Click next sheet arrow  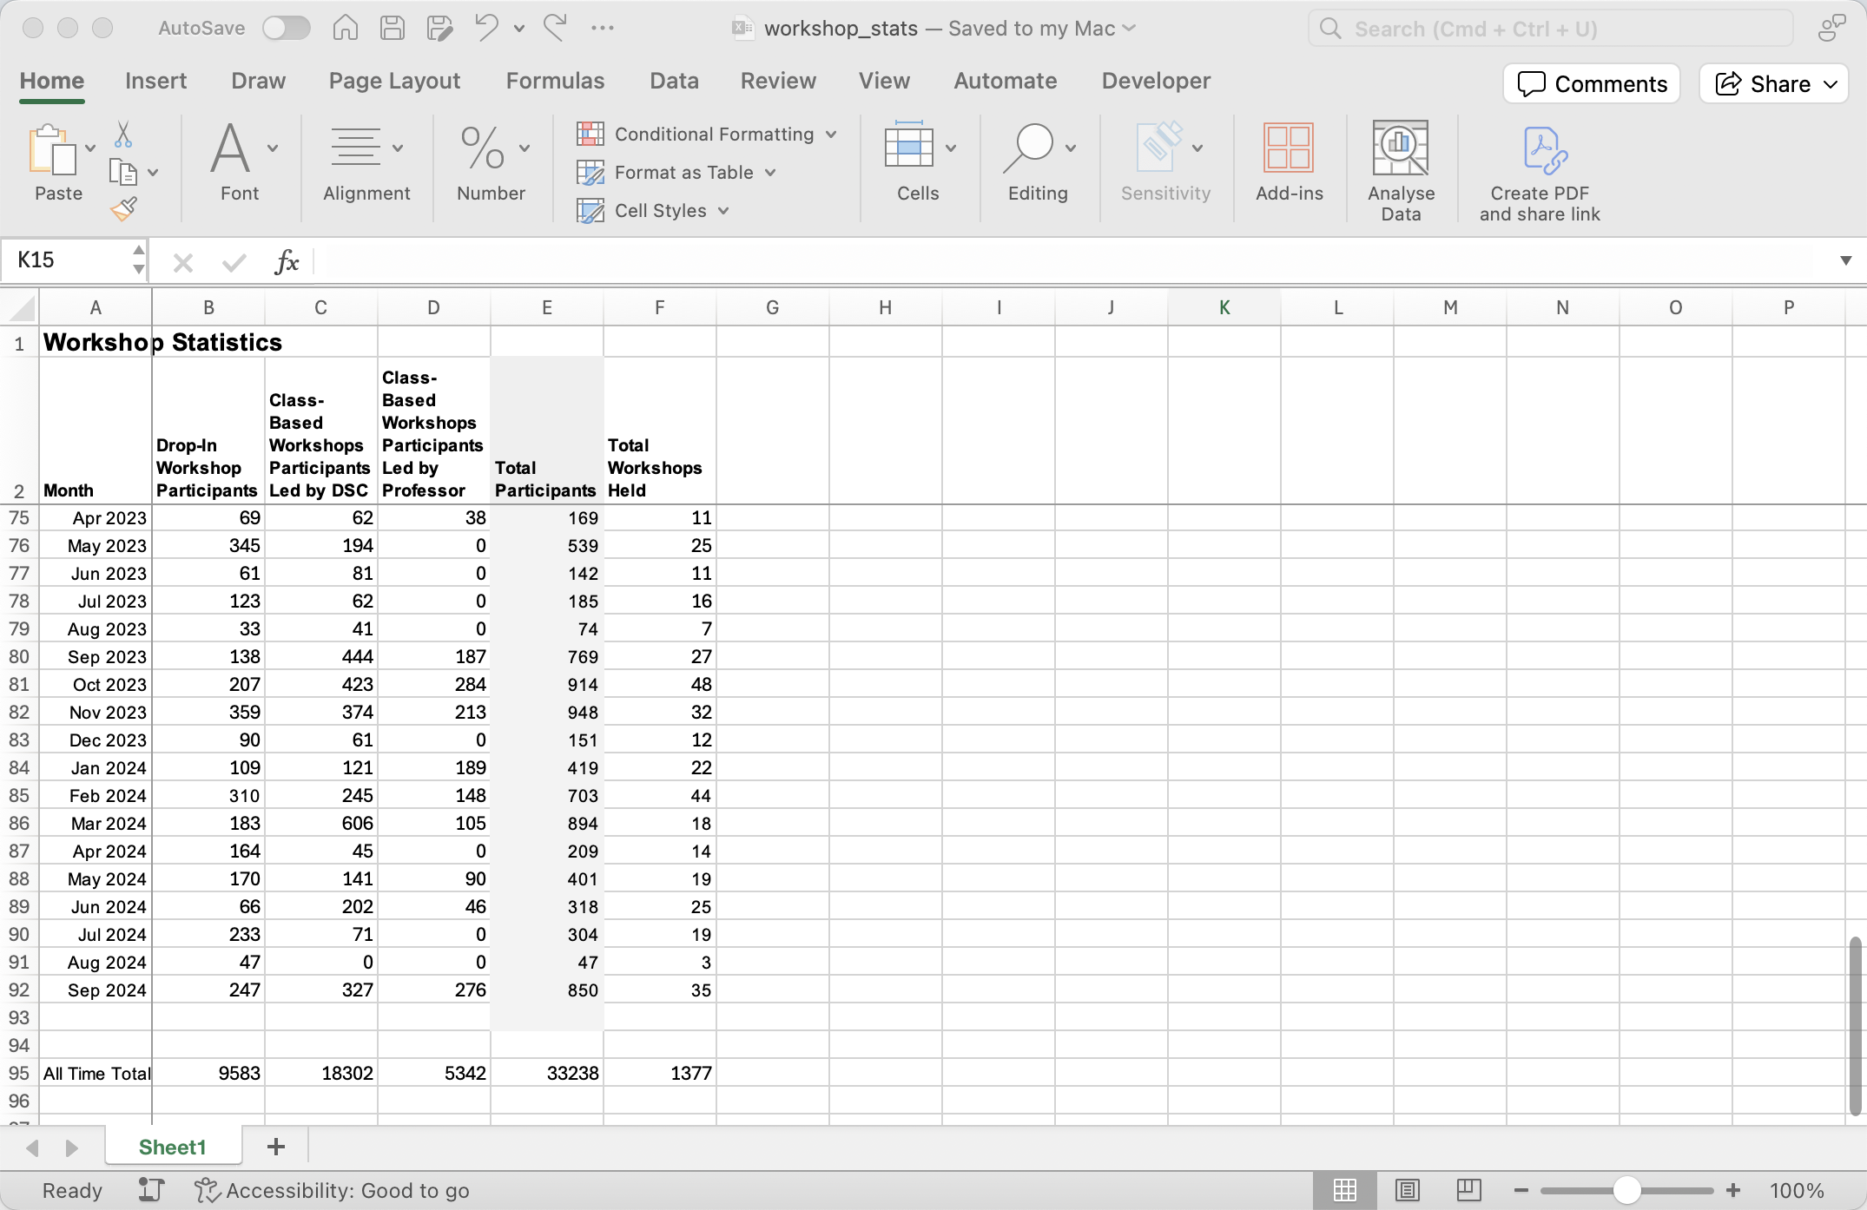(x=72, y=1148)
